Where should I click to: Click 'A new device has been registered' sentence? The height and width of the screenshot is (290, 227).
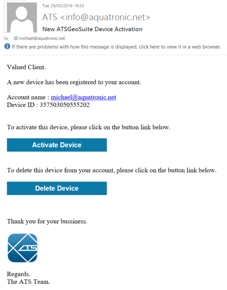tap(74, 82)
